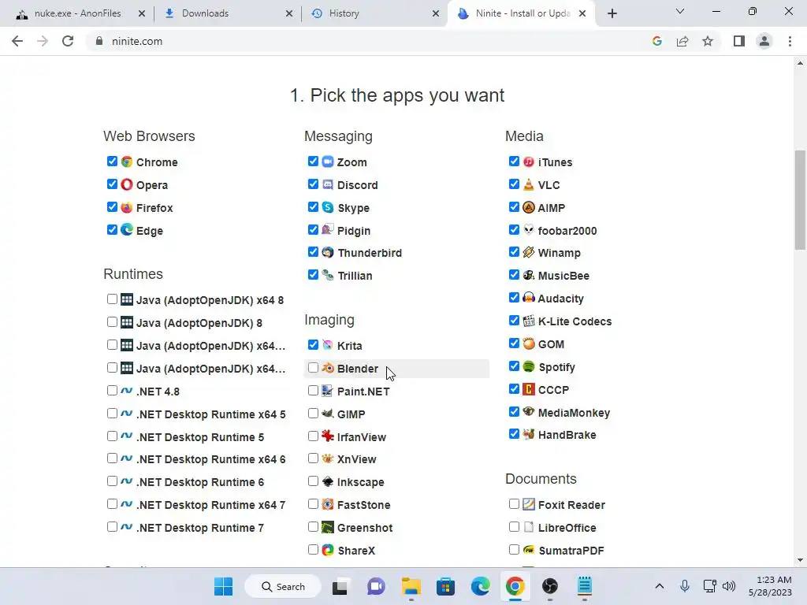Uncheck the Trillian checkbox
Screen dimensions: 807x605
[313, 275]
